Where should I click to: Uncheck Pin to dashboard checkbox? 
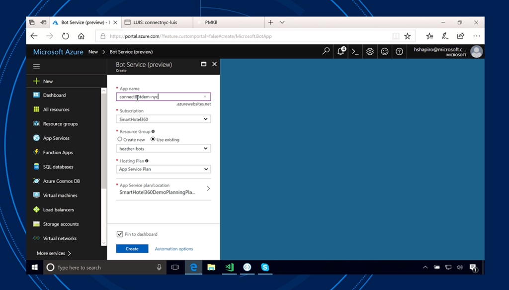click(x=120, y=234)
